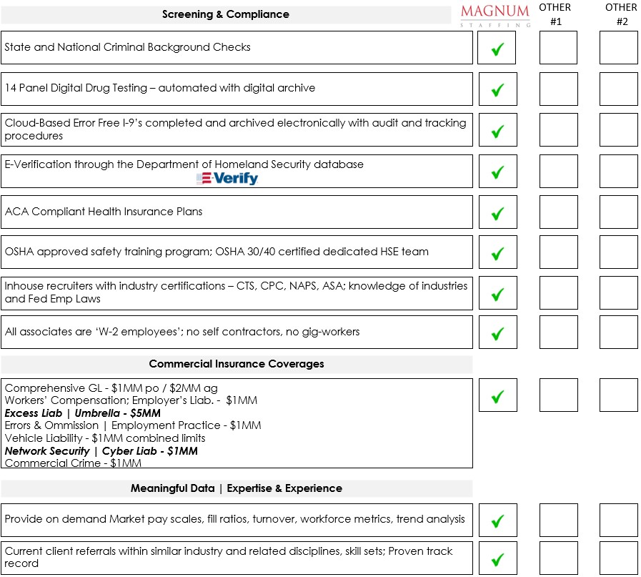Viewport: 641px width, 577px height.
Task: Click the Magnum Staffing logo
Action: pos(495,15)
